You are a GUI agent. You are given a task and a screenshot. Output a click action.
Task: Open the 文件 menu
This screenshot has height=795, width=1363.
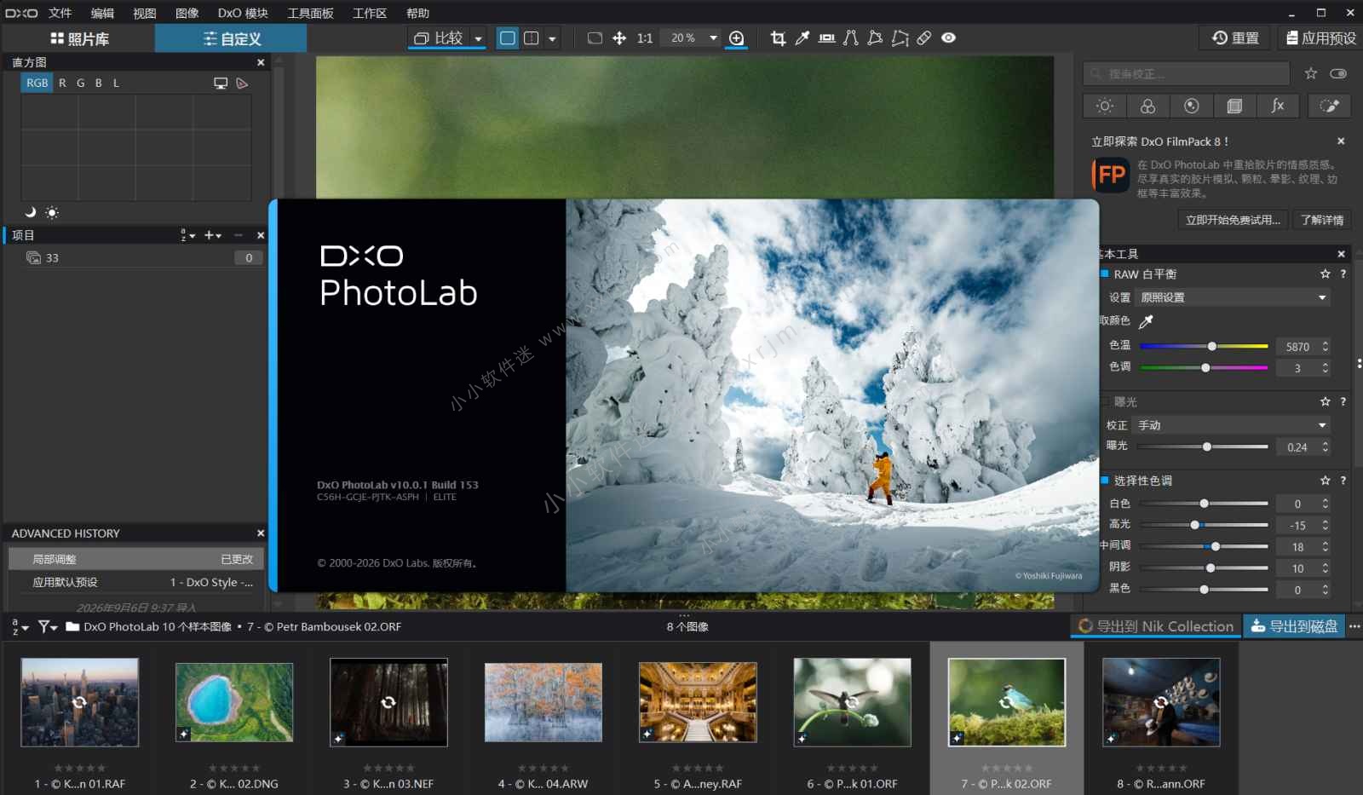coord(60,13)
